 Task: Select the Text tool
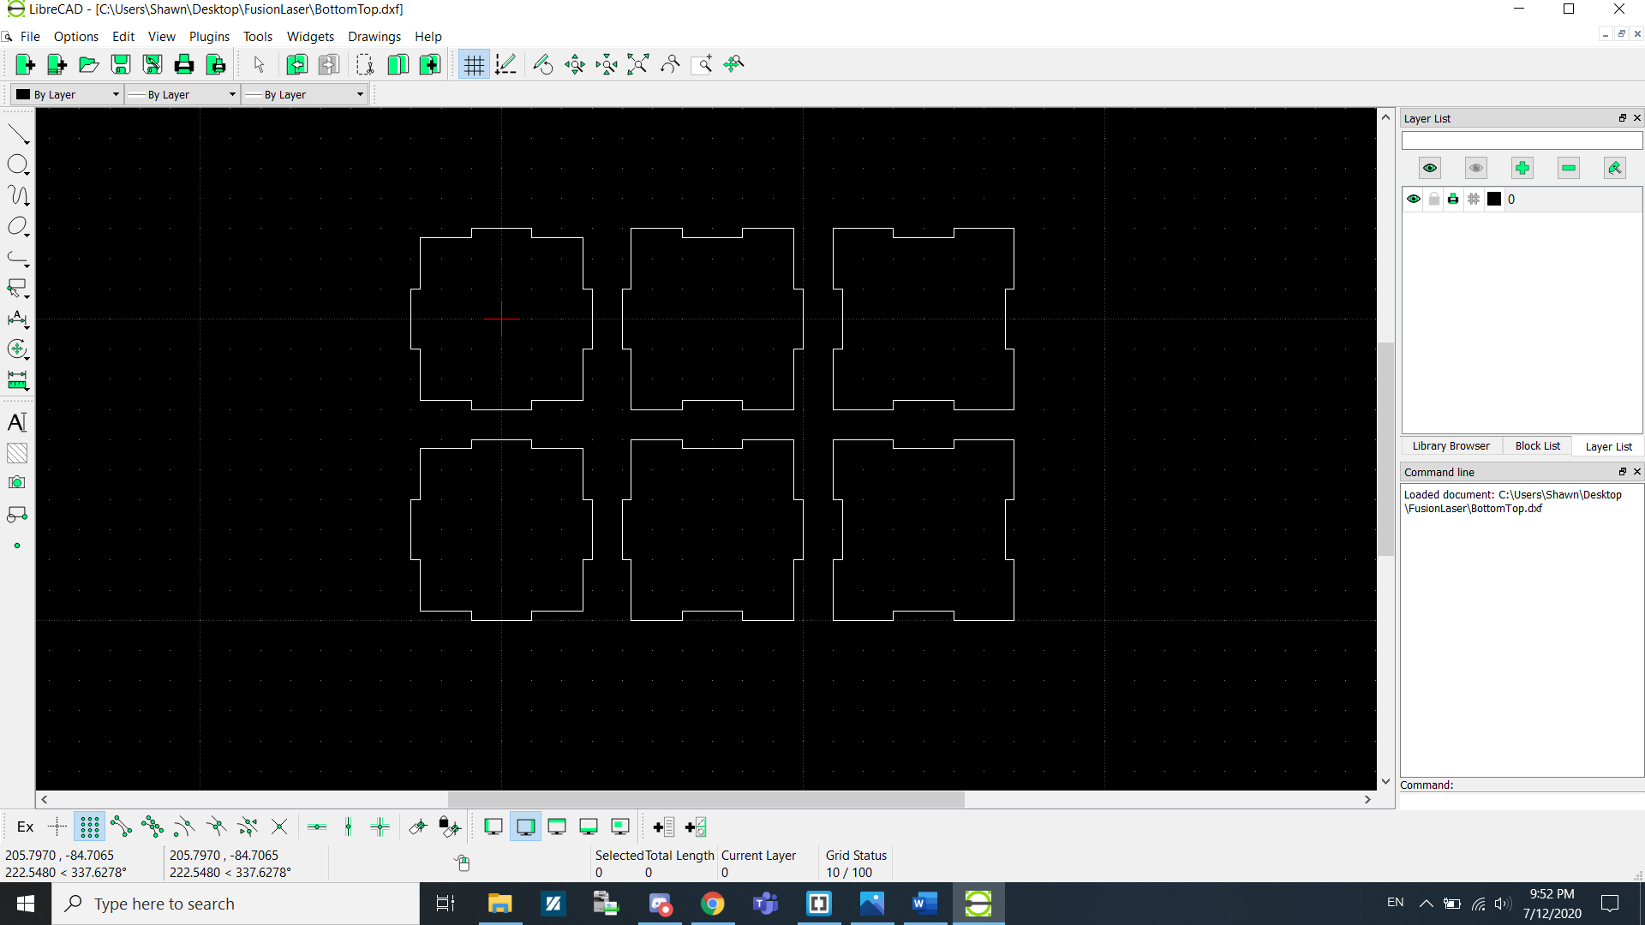coord(17,422)
